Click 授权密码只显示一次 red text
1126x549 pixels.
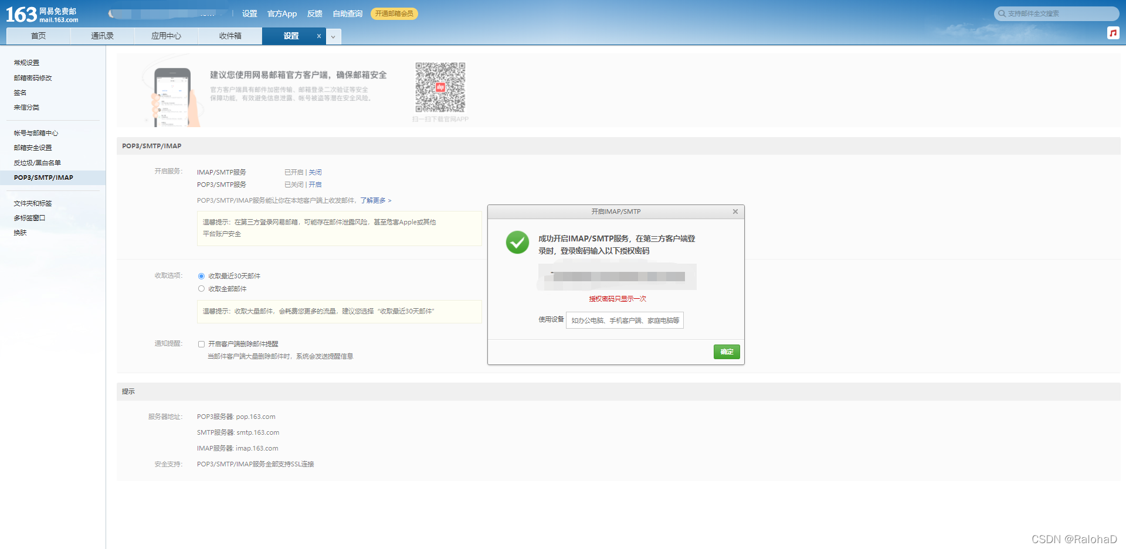click(x=618, y=299)
